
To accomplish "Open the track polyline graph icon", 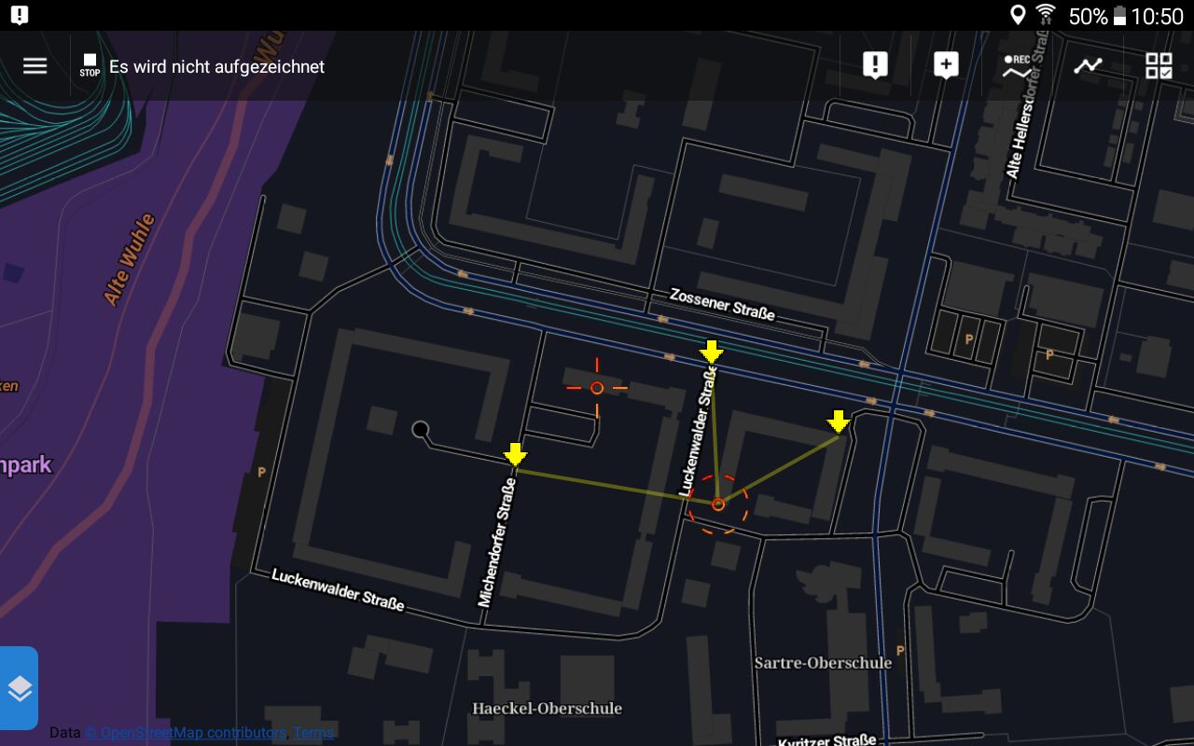I will click(x=1088, y=65).
